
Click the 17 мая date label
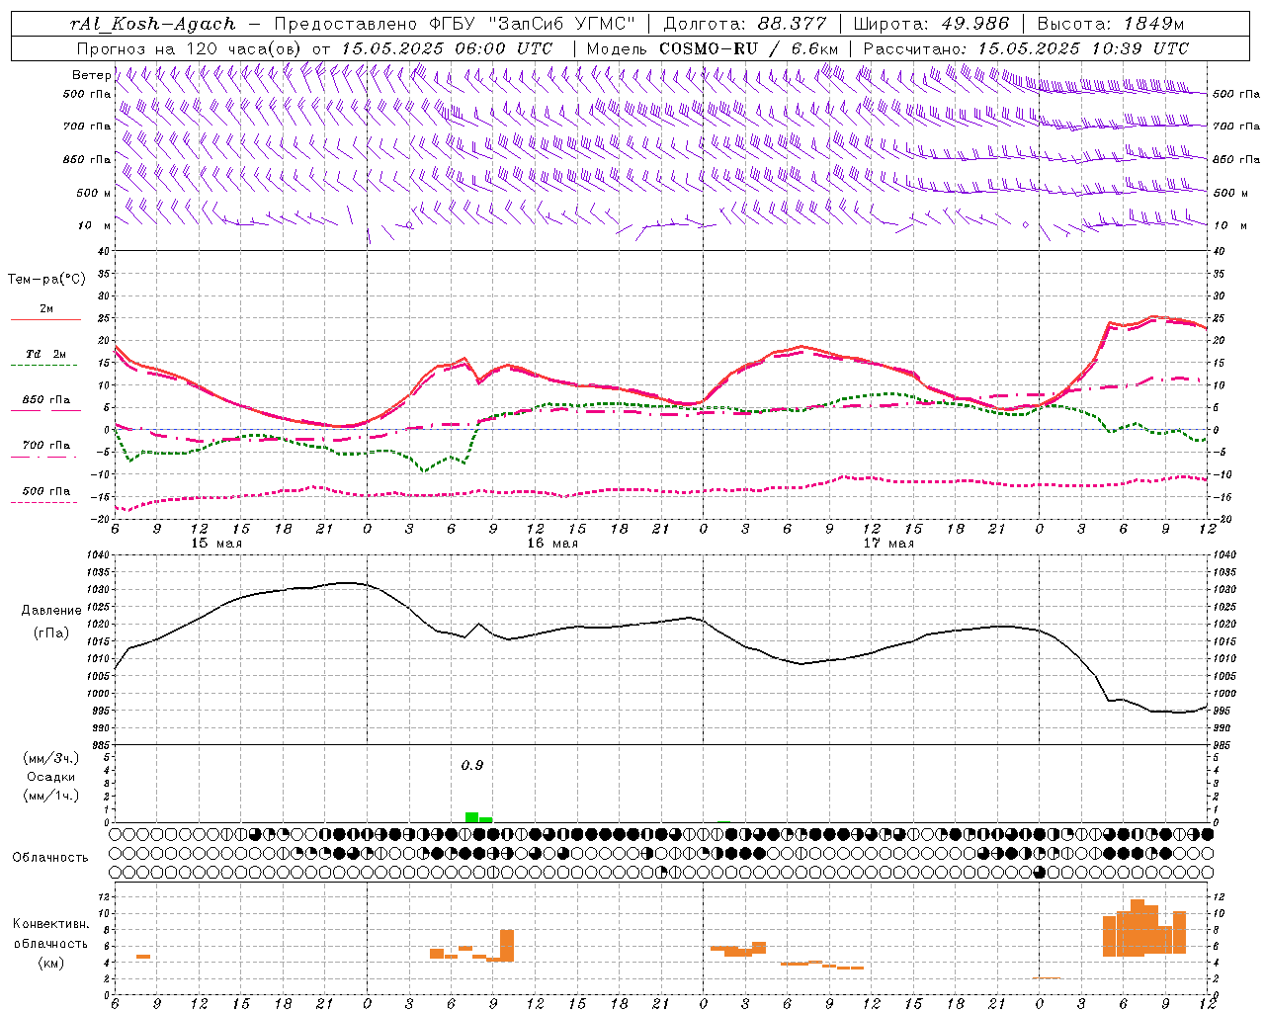887,543
